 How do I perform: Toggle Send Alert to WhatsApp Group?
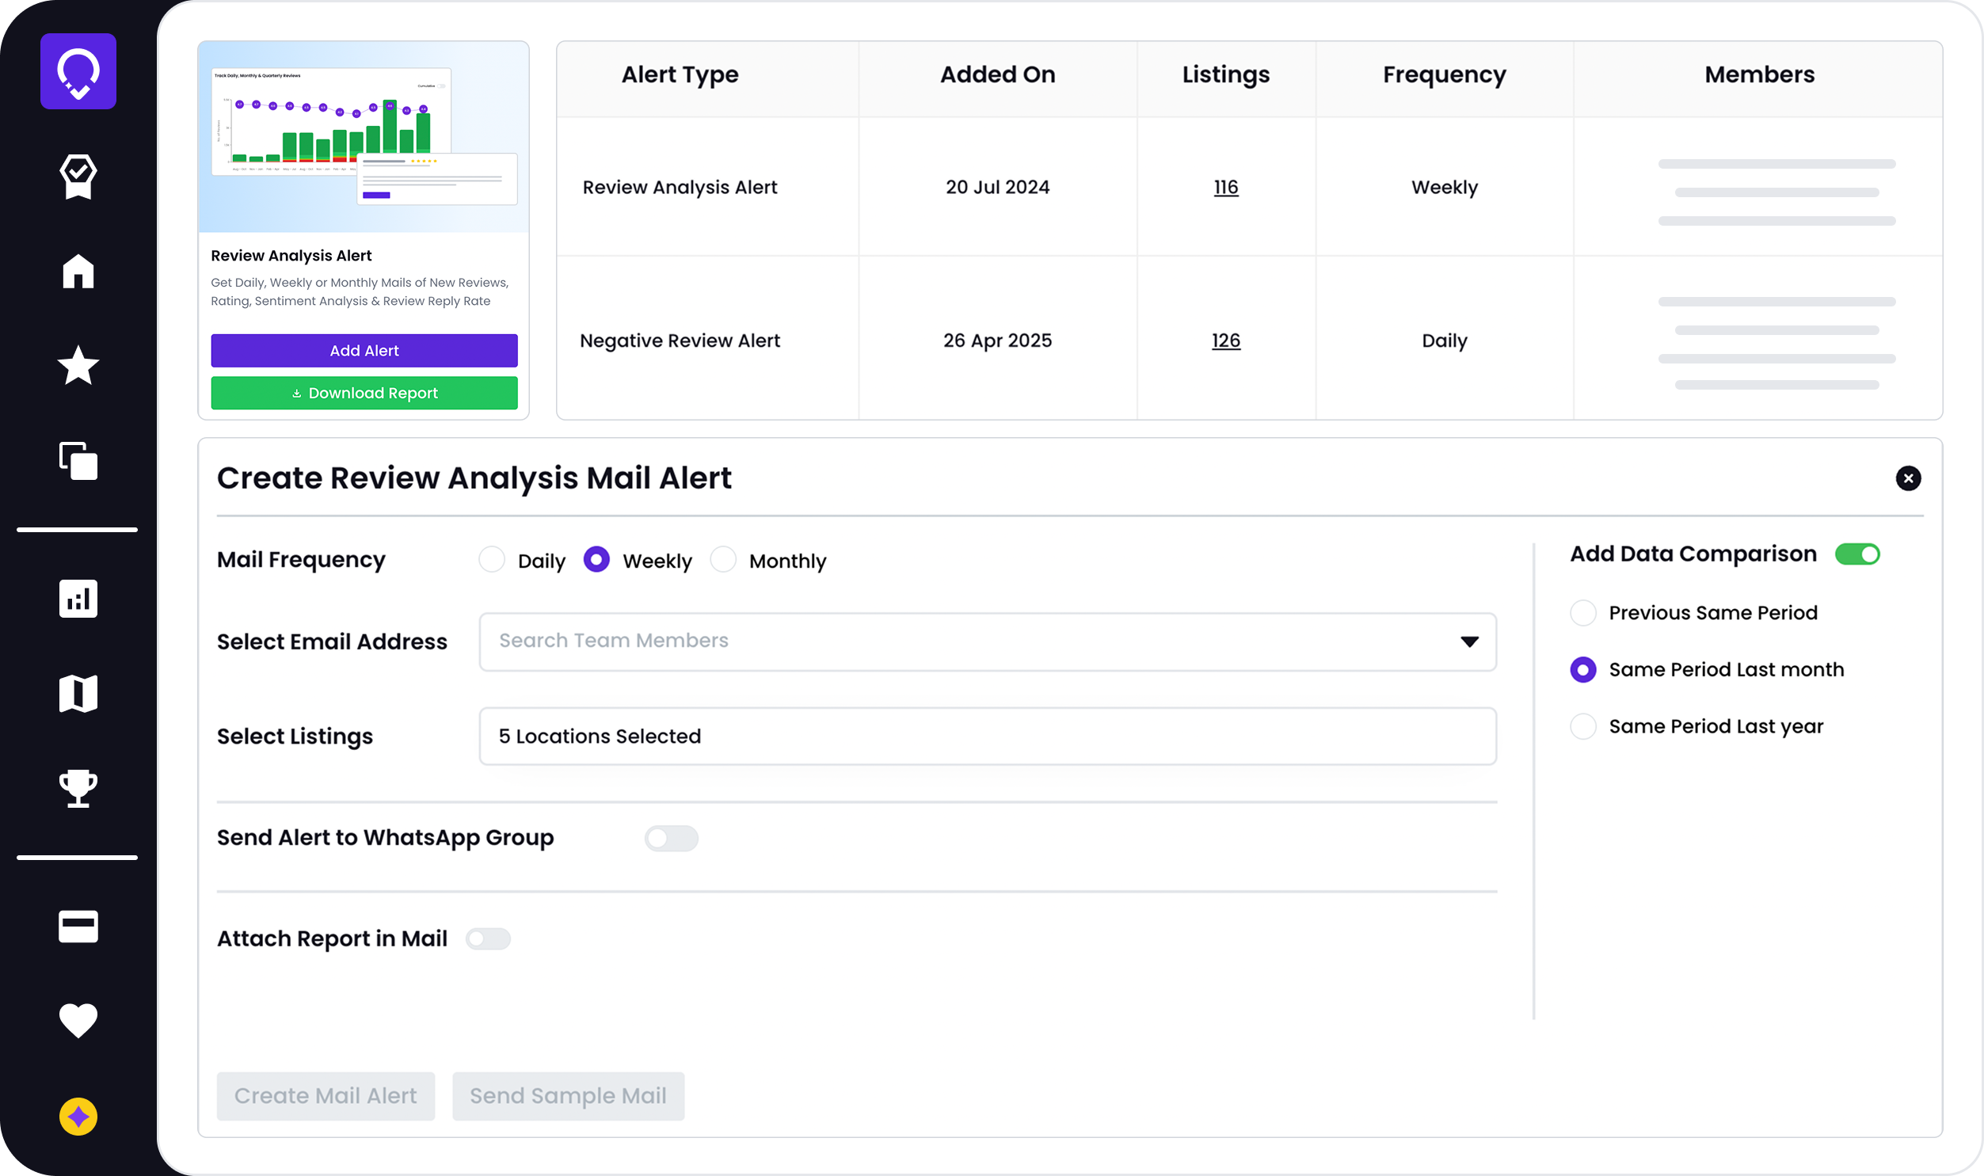point(670,838)
